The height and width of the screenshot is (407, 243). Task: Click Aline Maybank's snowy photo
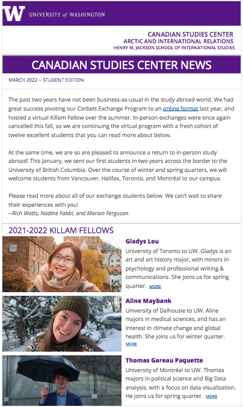62,323
